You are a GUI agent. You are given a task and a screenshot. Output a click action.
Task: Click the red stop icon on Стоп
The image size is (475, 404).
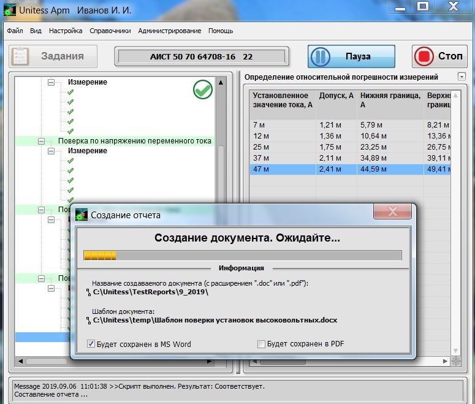coord(424,56)
